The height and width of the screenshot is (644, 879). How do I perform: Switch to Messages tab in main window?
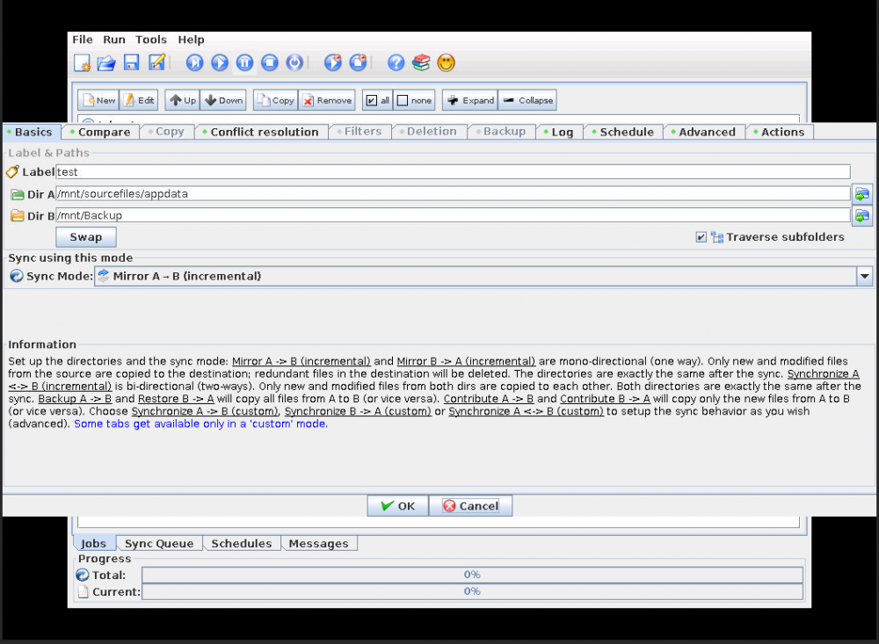coord(318,544)
